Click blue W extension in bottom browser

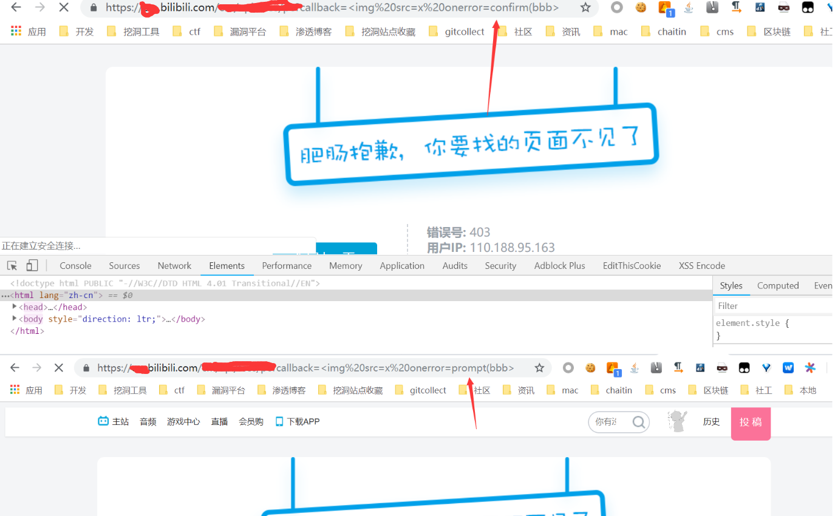click(x=788, y=367)
